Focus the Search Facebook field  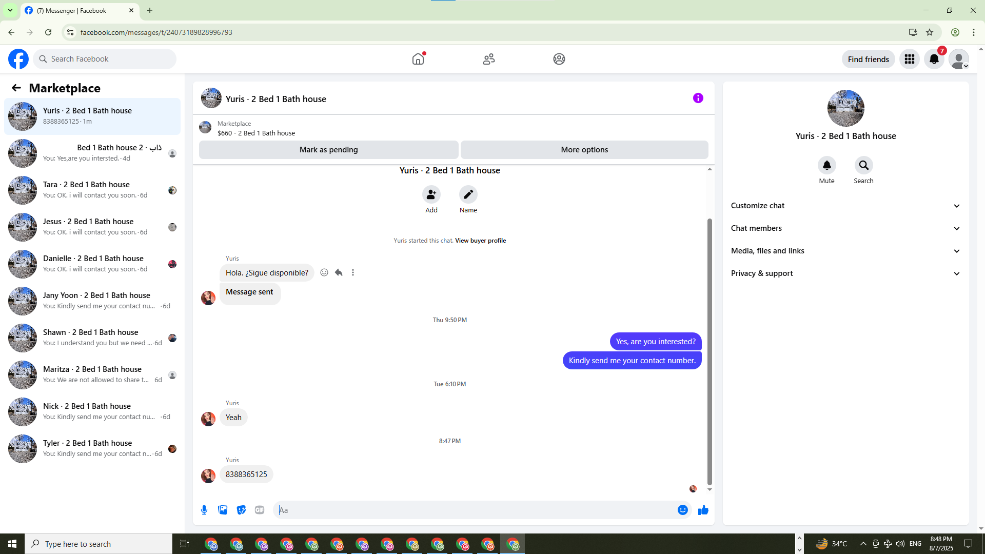[x=105, y=59]
